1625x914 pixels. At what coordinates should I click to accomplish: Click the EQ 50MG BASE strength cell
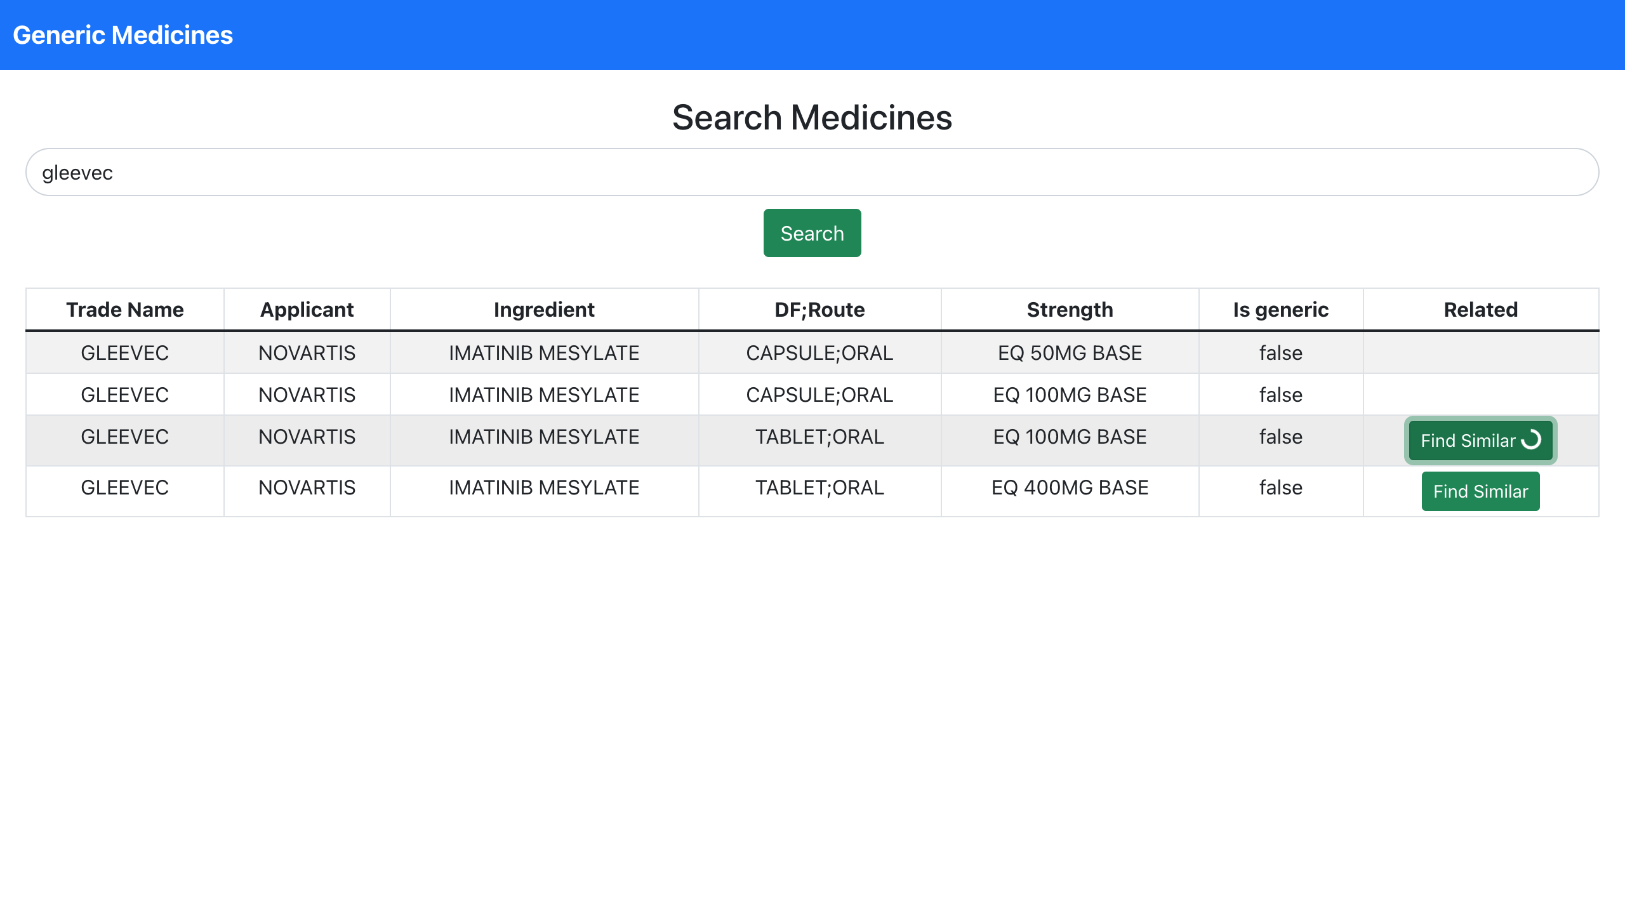click(x=1070, y=353)
